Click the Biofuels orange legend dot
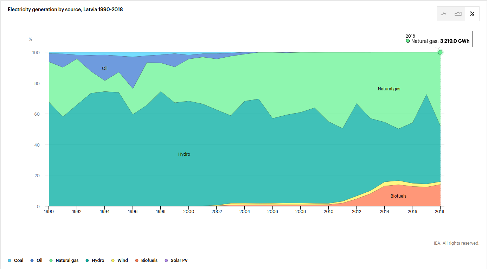The image size is (488, 270). (x=137, y=261)
